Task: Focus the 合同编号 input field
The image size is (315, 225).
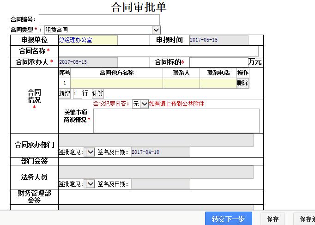Action: [99, 19]
